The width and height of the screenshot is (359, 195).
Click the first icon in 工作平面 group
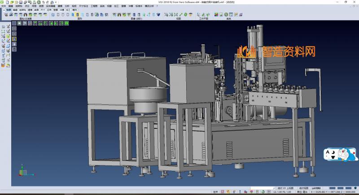[x=198, y=15]
